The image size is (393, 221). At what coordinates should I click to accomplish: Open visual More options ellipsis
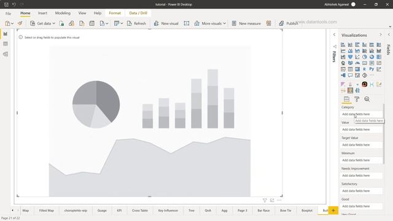coord(279,200)
